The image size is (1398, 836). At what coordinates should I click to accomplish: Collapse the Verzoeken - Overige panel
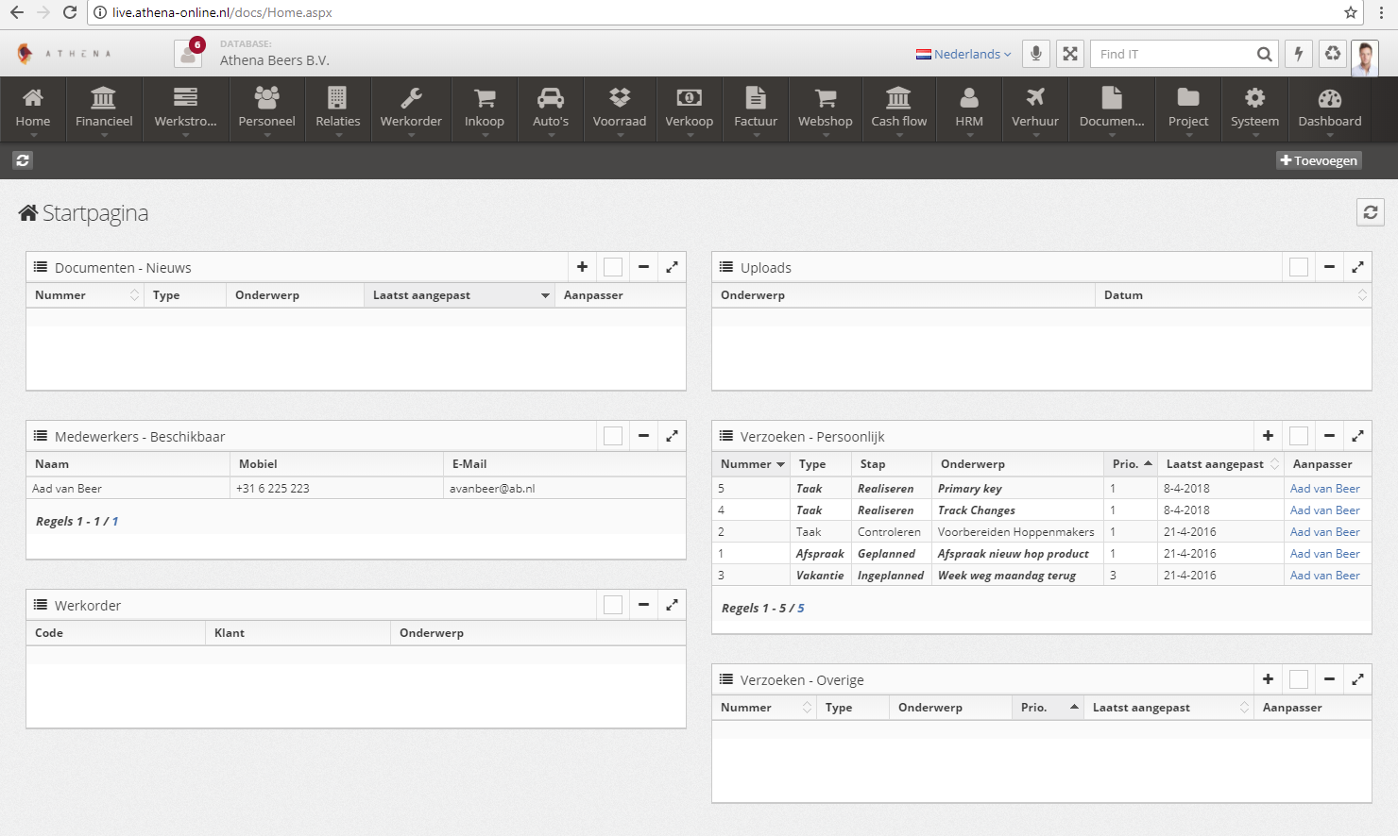coord(1329,679)
